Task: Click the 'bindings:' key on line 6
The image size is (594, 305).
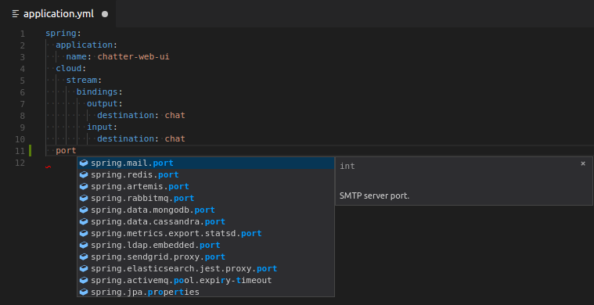Action: 99,92
